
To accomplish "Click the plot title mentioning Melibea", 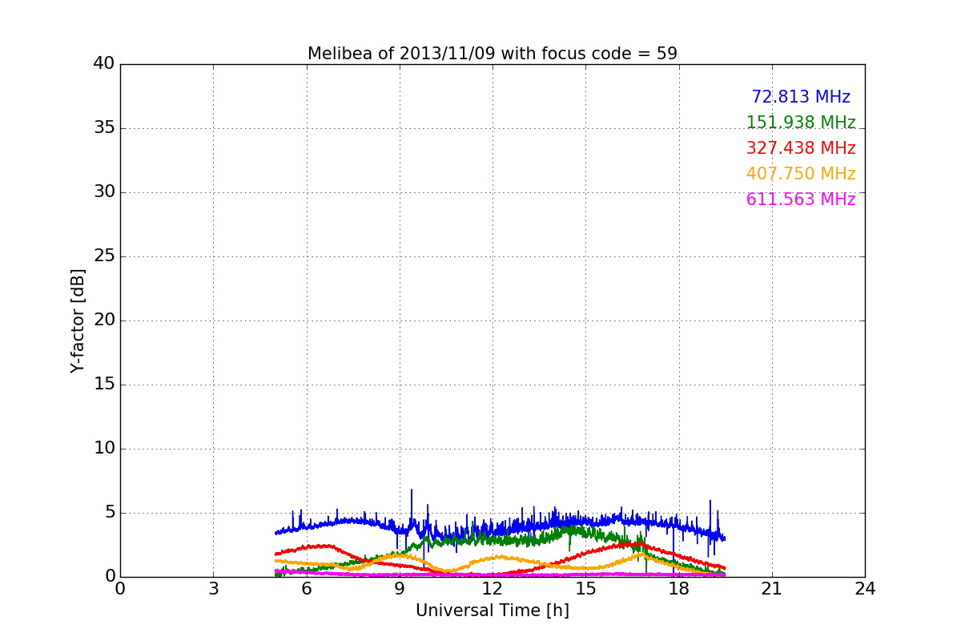I will tap(493, 54).
